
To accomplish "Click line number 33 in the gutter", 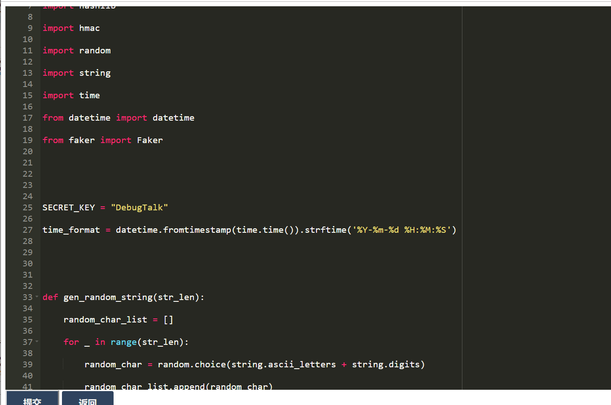I will (28, 297).
